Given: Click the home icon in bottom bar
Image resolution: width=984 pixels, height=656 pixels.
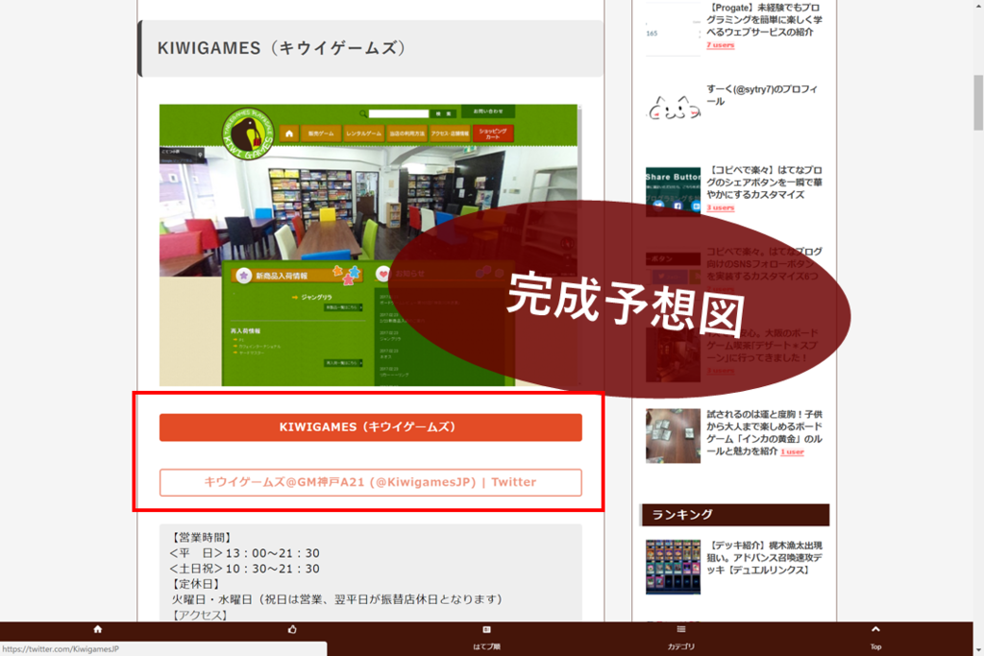Looking at the screenshot, I should [97, 629].
